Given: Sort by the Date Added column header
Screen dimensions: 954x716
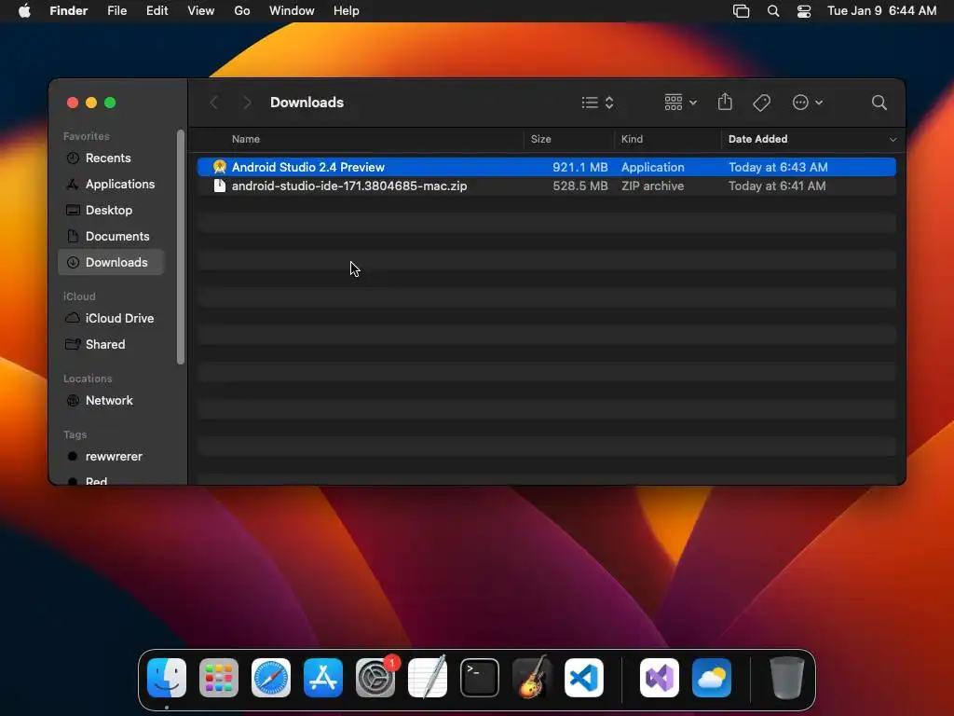Looking at the screenshot, I should [757, 139].
